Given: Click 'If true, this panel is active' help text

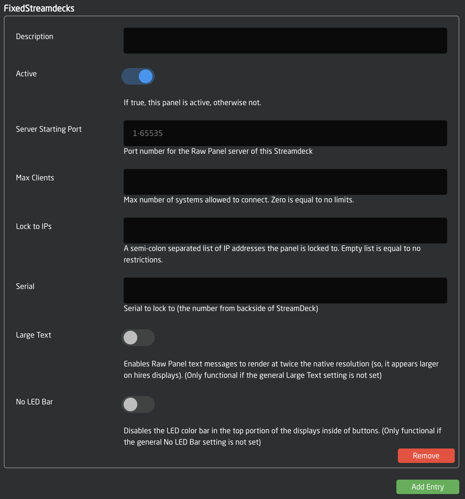Looking at the screenshot, I should coord(192,103).
